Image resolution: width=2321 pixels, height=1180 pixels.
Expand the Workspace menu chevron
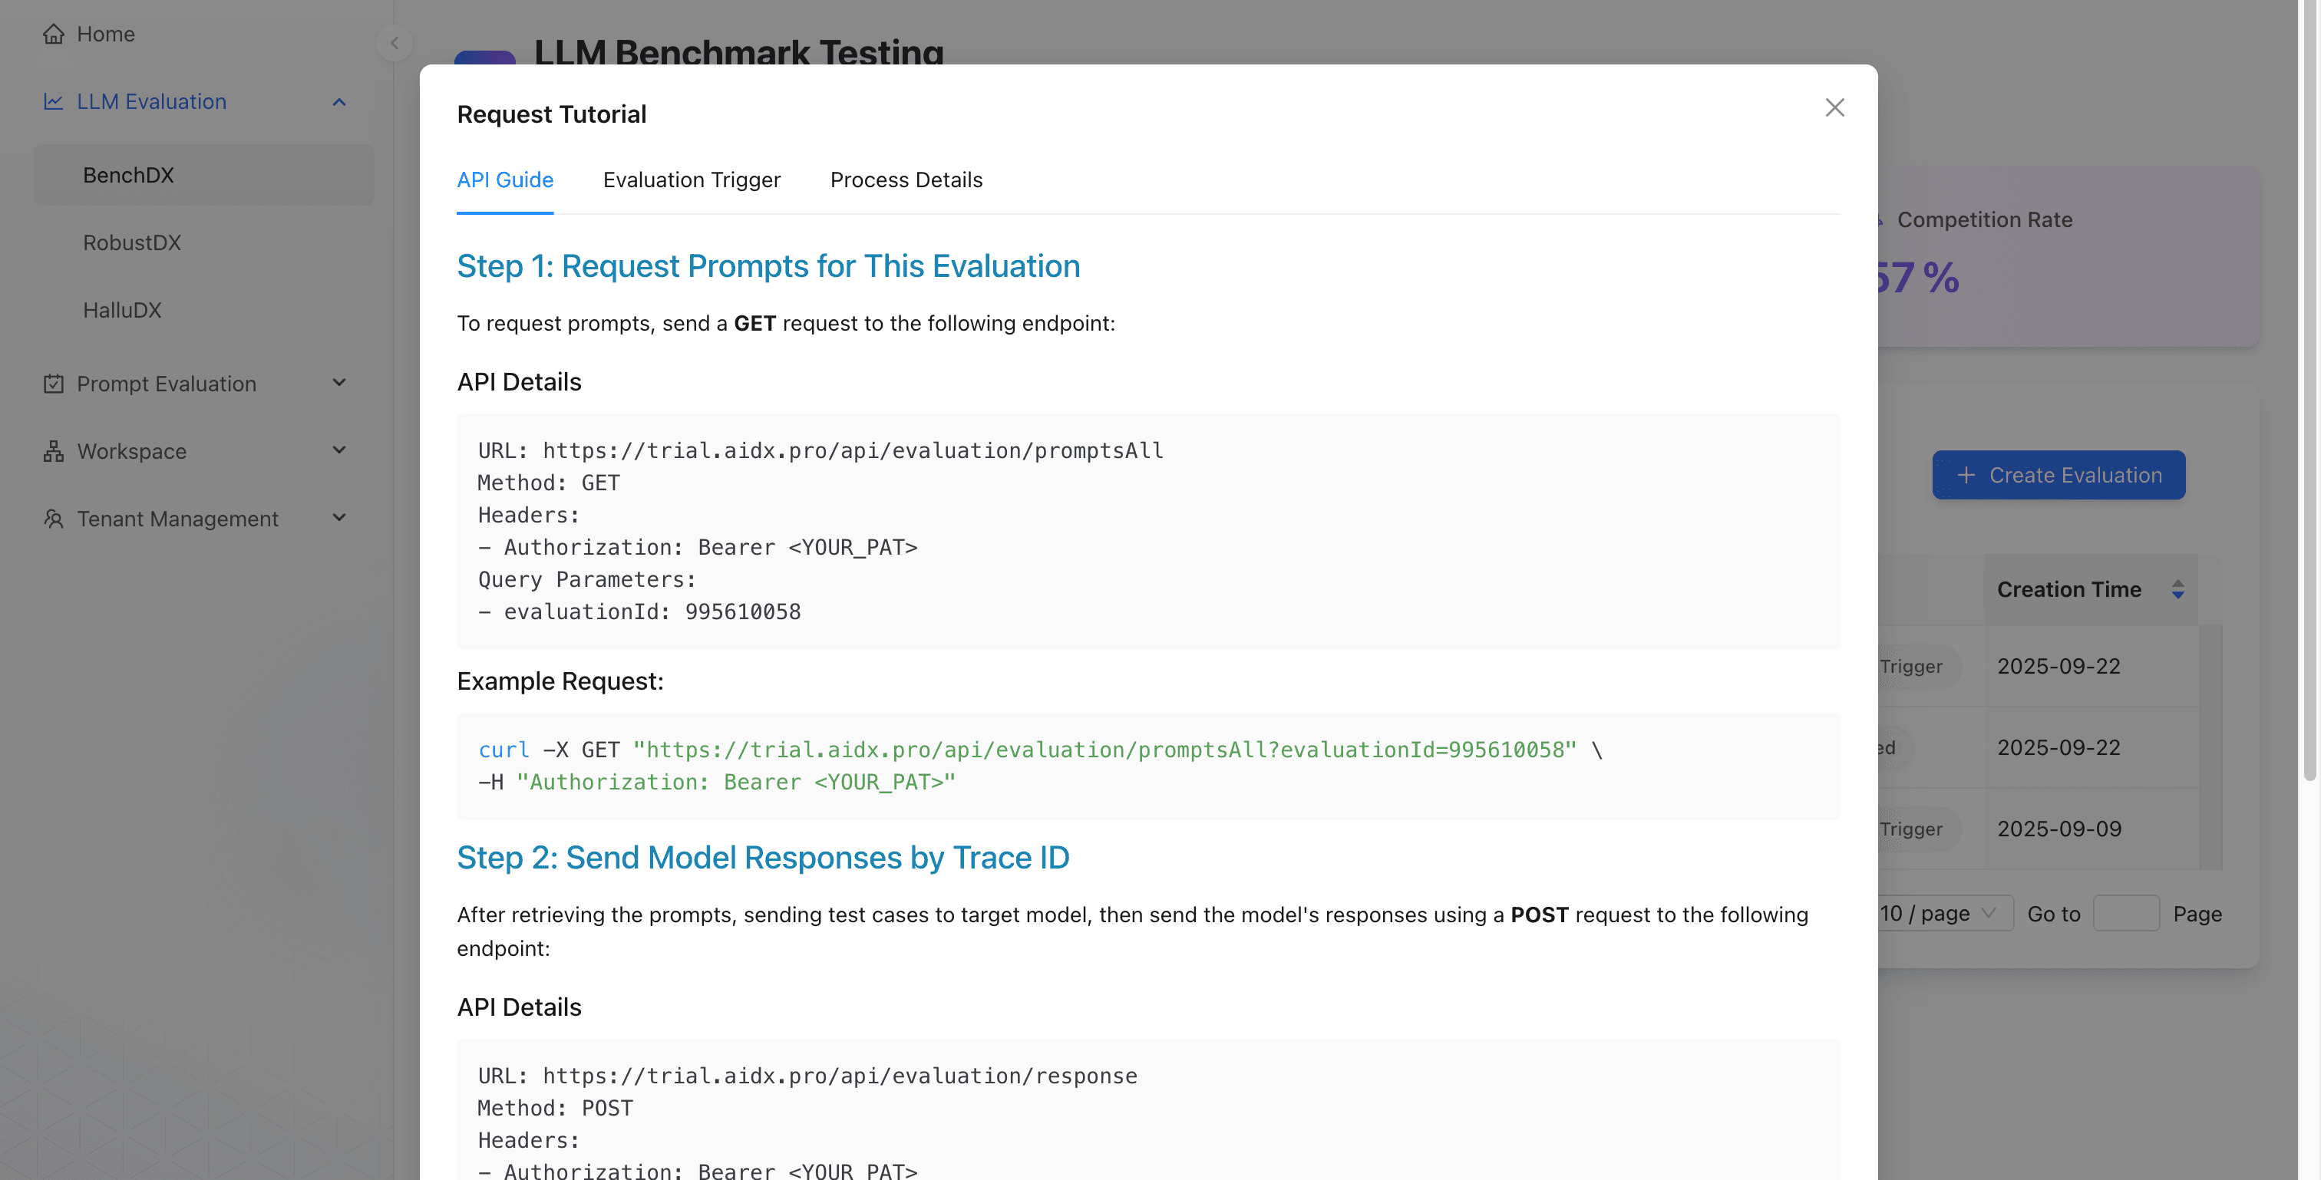tap(338, 450)
